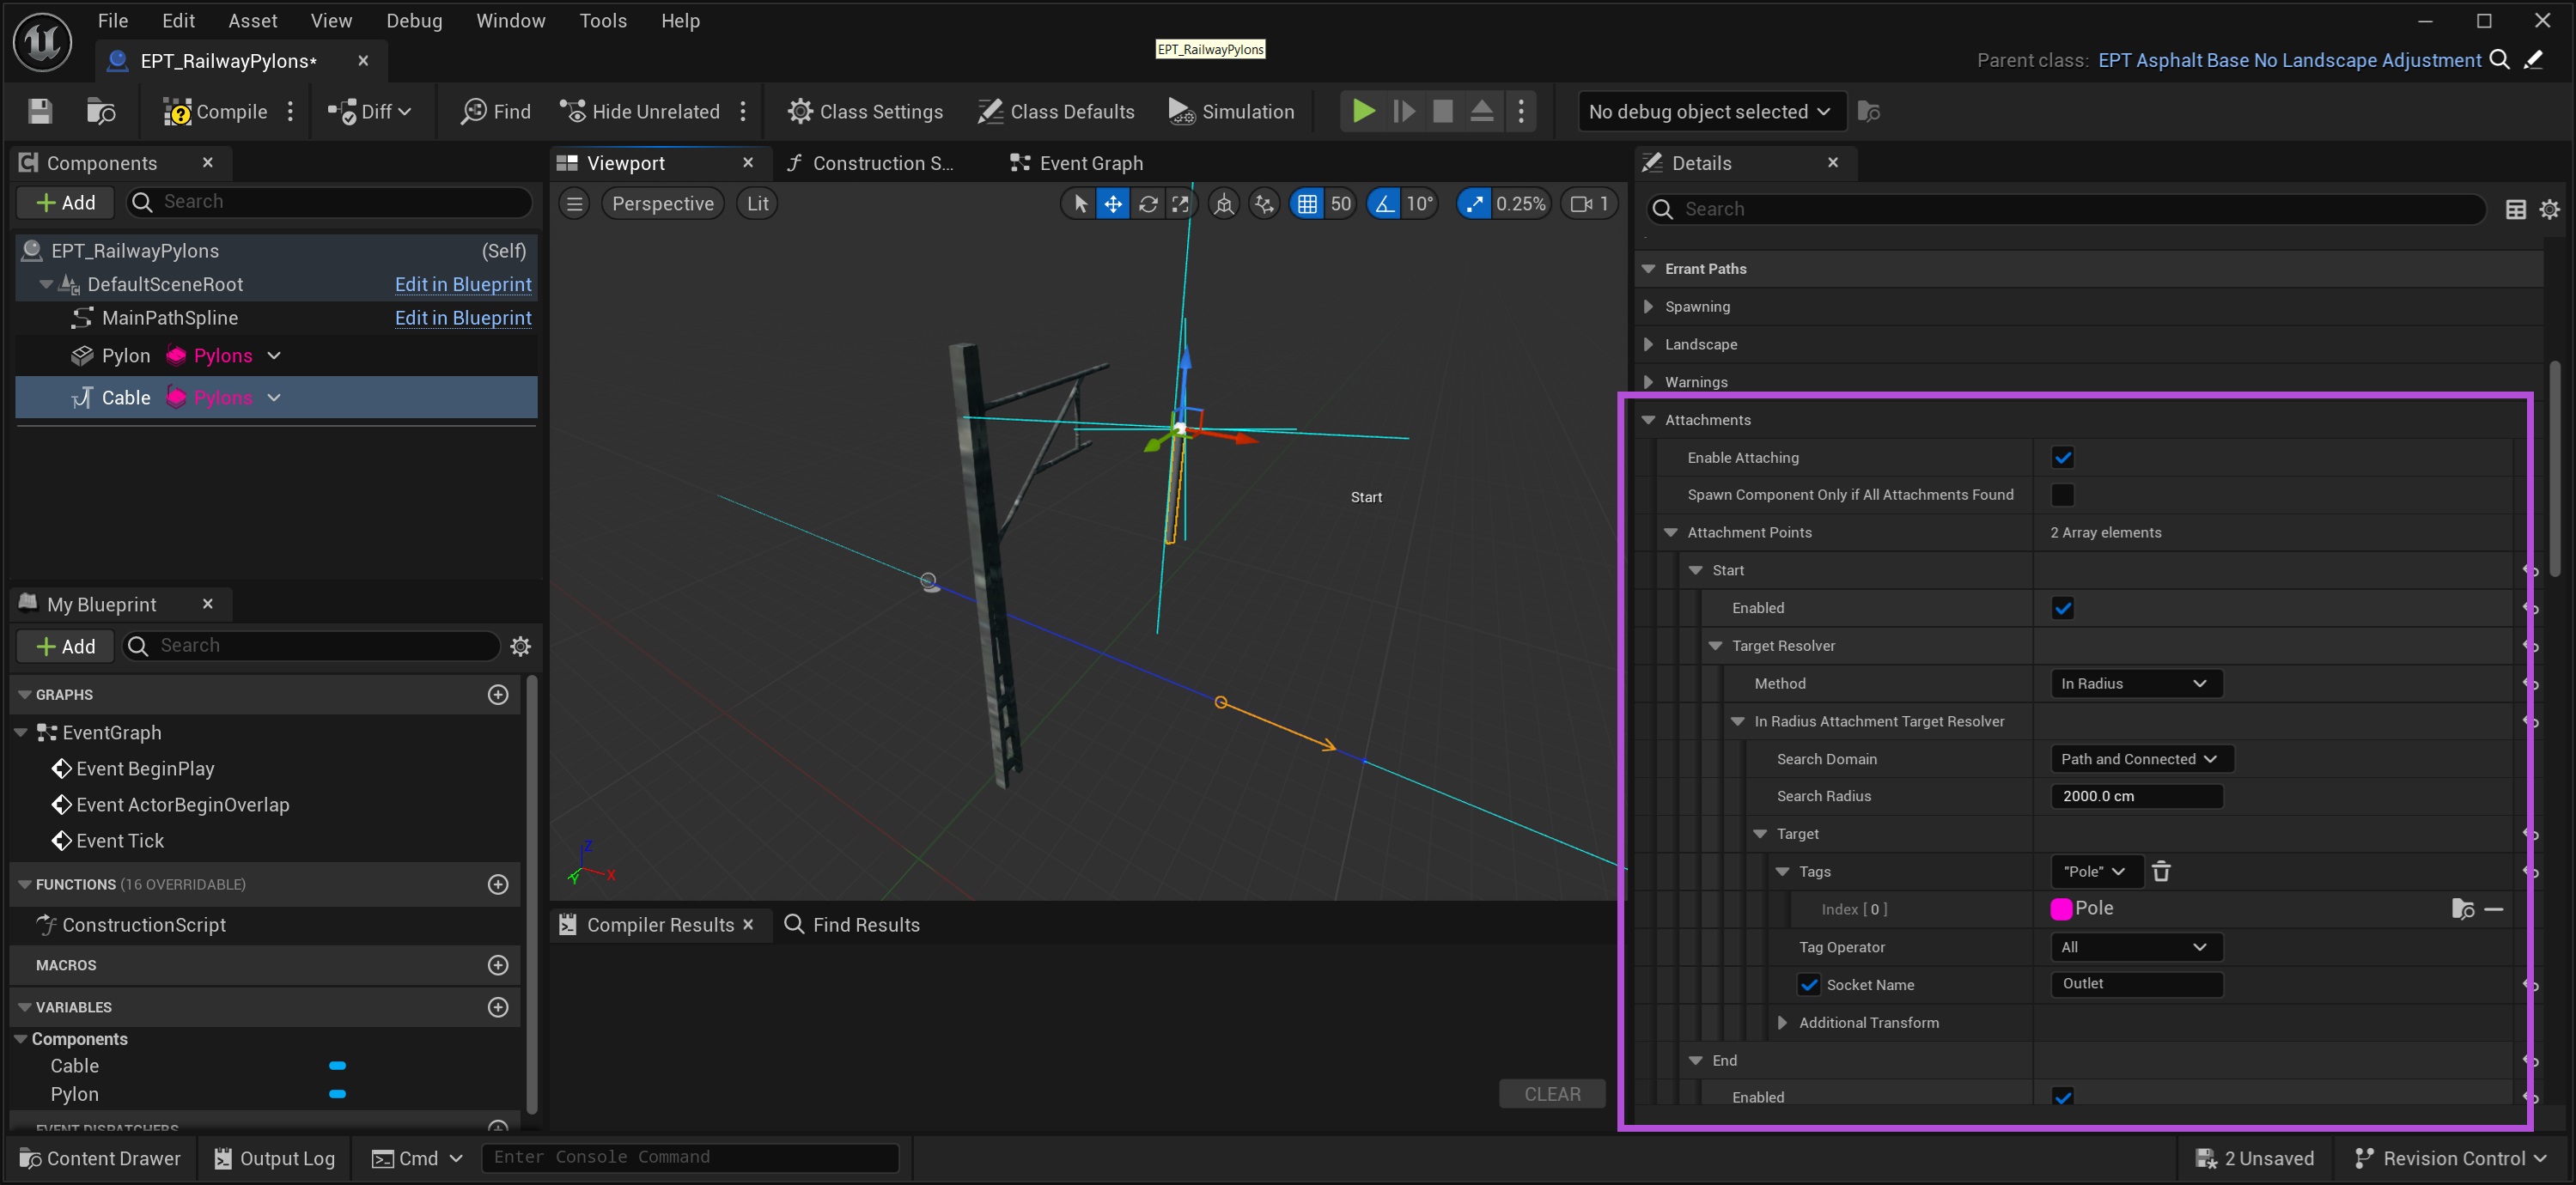The image size is (2576, 1185).
Task: Click the pink Pole tag color swatch
Action: [2060, 908]
